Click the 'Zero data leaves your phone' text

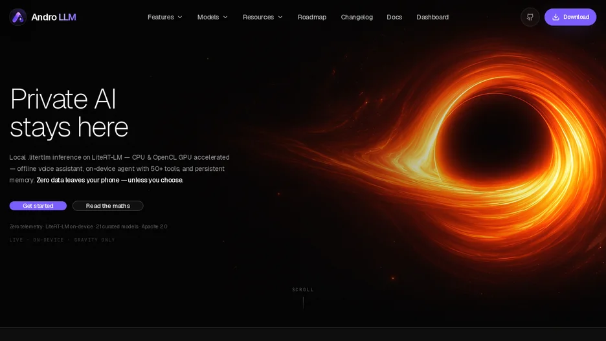click(x=77, y=180)
